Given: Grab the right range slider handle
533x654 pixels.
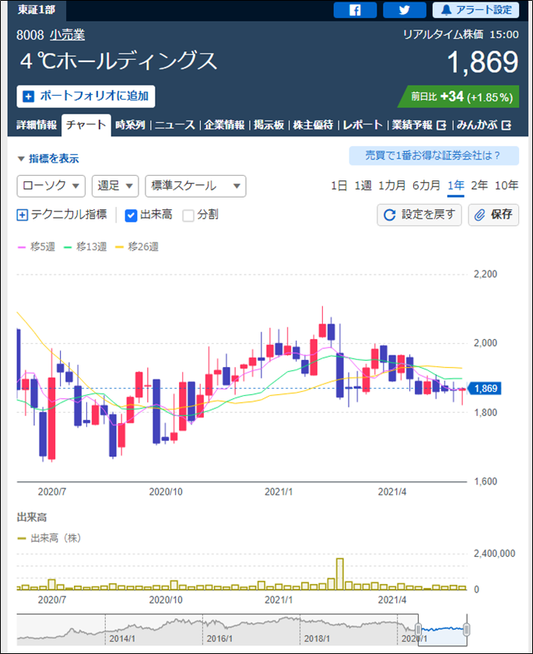Looking at the screenshot, I should 467,629.
